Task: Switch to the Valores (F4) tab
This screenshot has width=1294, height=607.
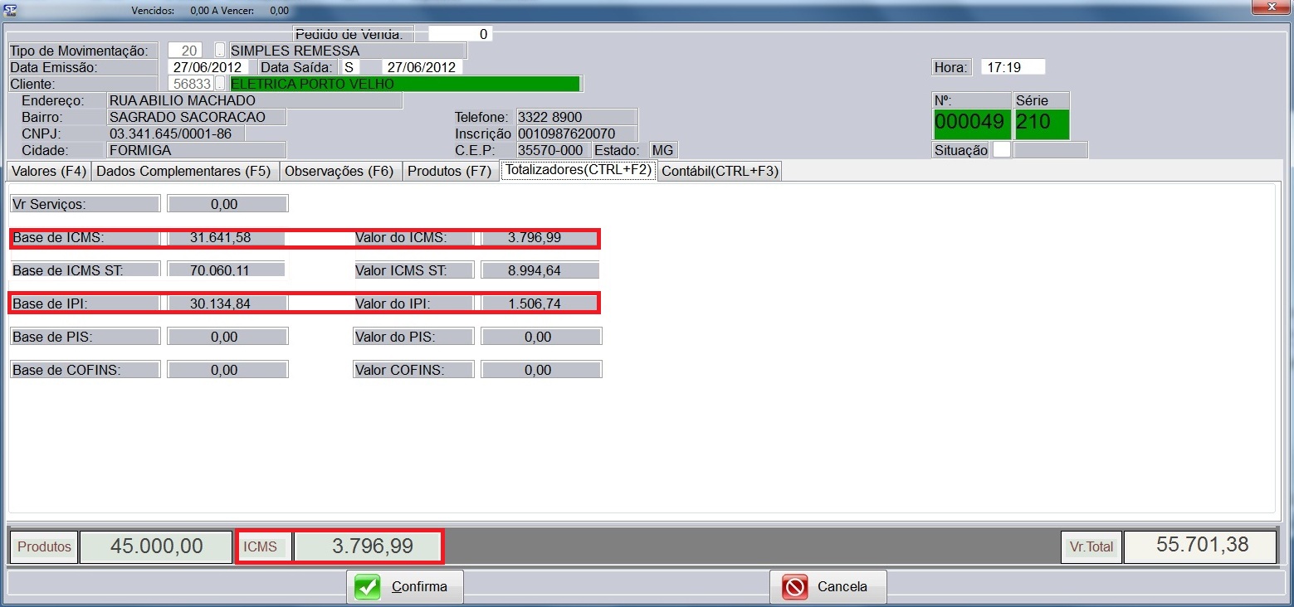Action: (x=47, y=172)
